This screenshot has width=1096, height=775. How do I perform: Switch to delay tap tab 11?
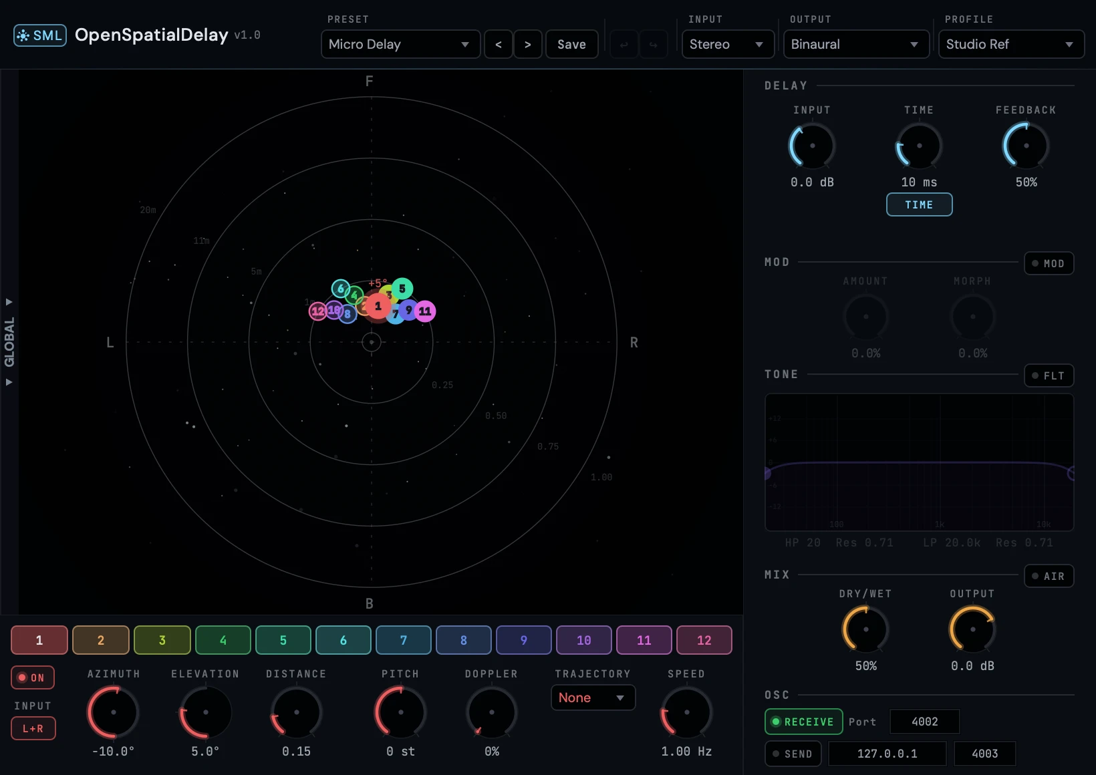click(x=644, y=640)
